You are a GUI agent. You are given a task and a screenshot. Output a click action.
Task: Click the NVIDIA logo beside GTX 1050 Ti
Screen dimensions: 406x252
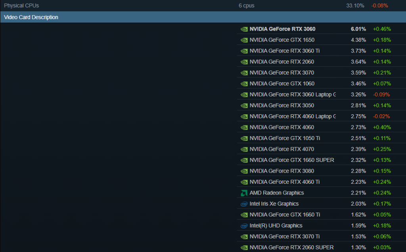click(x=244, y=139)
